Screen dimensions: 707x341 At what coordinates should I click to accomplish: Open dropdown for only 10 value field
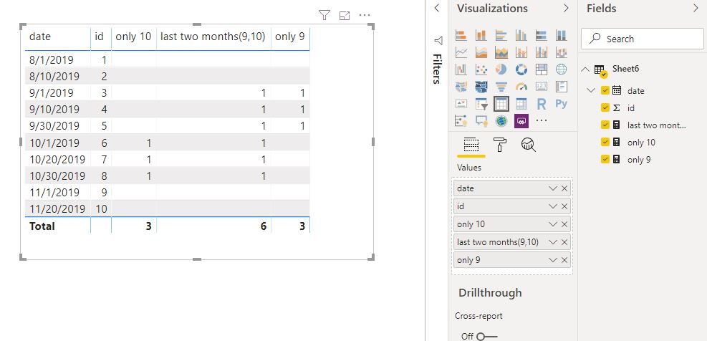point(553,224)
